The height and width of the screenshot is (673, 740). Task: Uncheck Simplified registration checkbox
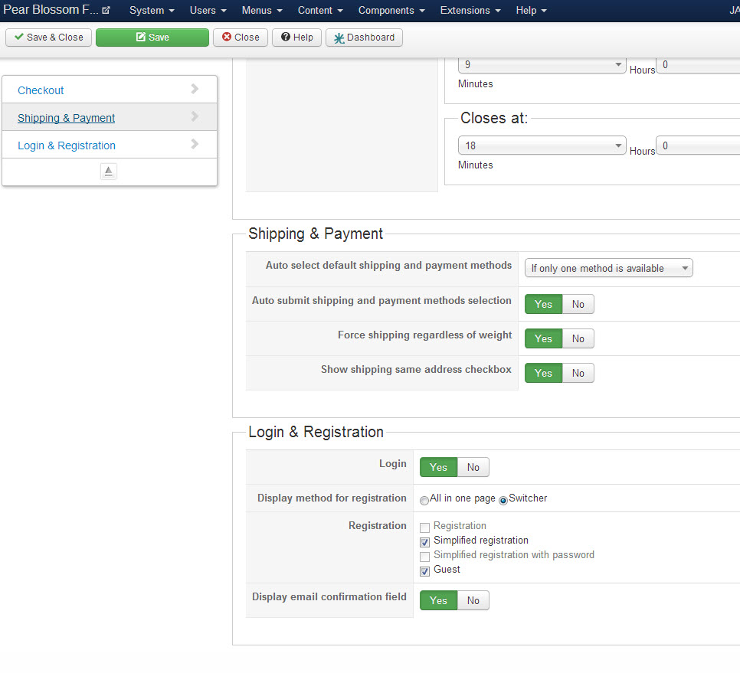pos(424,542)
